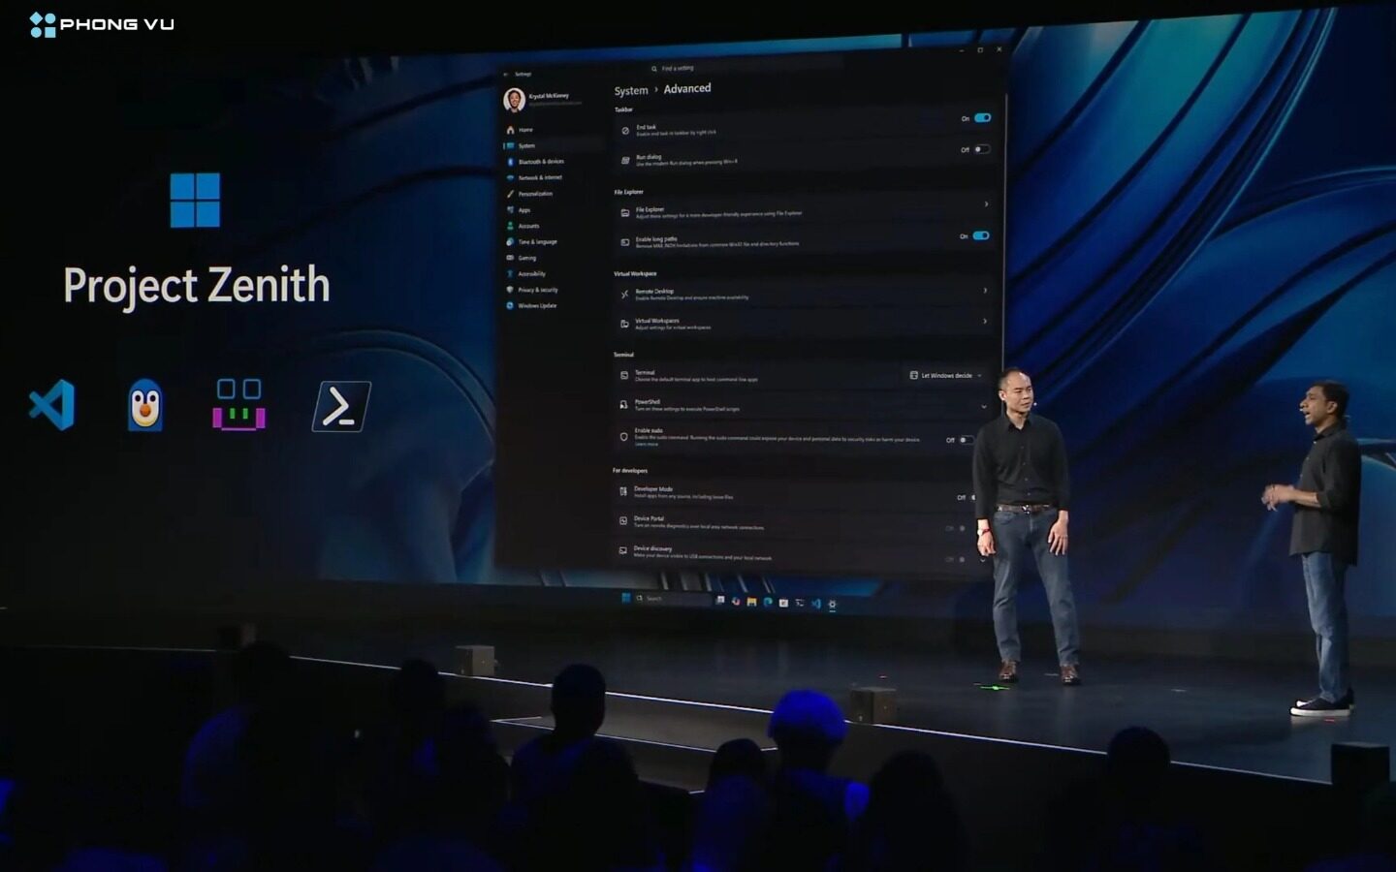The image size is (1396, 872).
Task: Click the Time & language globe icon
Action: point(510,241)
